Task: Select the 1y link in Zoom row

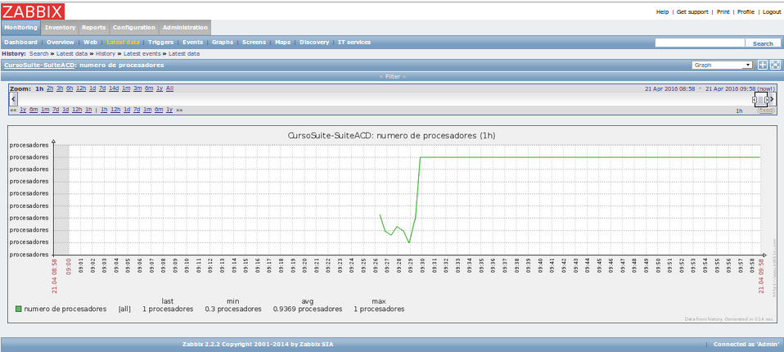Action: coord(160,88)
